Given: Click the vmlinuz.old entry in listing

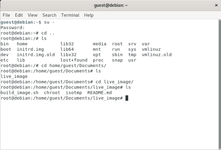Looking at the screenshot, I should point(157,55).
